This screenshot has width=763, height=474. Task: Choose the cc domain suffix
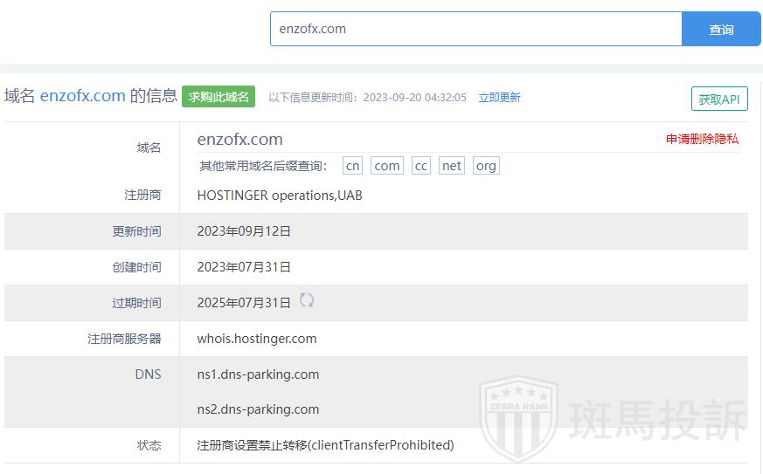[x=421, y=166]
